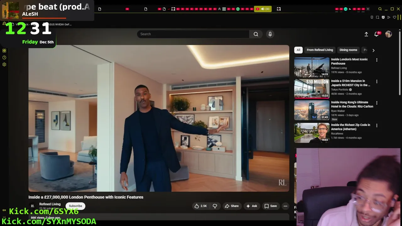Open the notifications bell

pos(377,34)
